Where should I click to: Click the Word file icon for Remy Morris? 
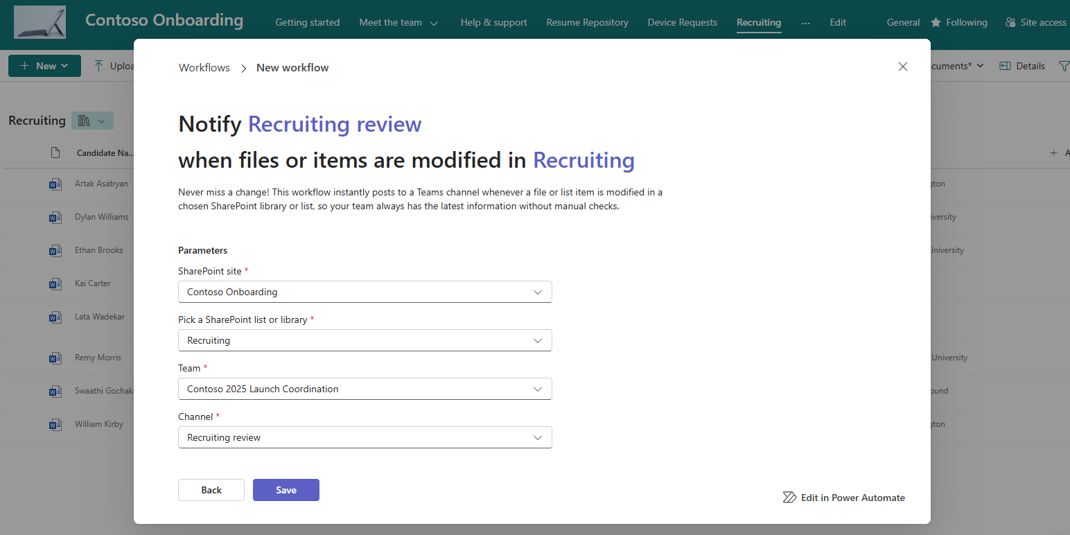coord(55,358)
